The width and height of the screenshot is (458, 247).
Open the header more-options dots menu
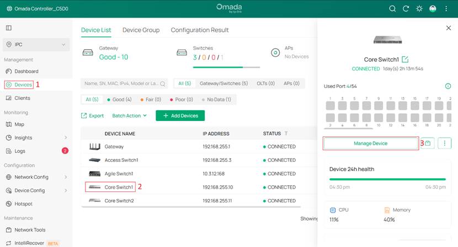coord(446,9)
